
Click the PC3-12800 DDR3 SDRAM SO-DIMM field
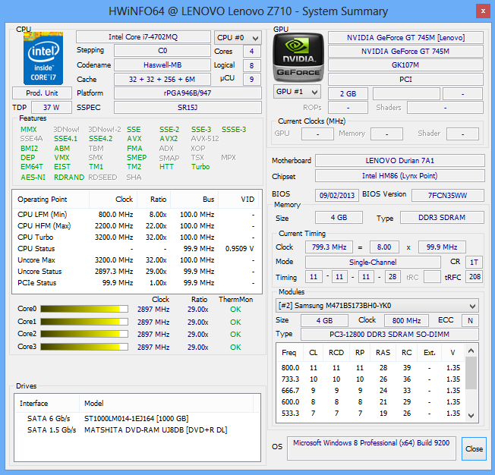tap(389, 334)
